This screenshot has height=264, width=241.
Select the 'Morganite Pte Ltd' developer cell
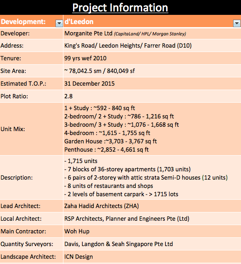pyautogui.click(x=152, y=33)
